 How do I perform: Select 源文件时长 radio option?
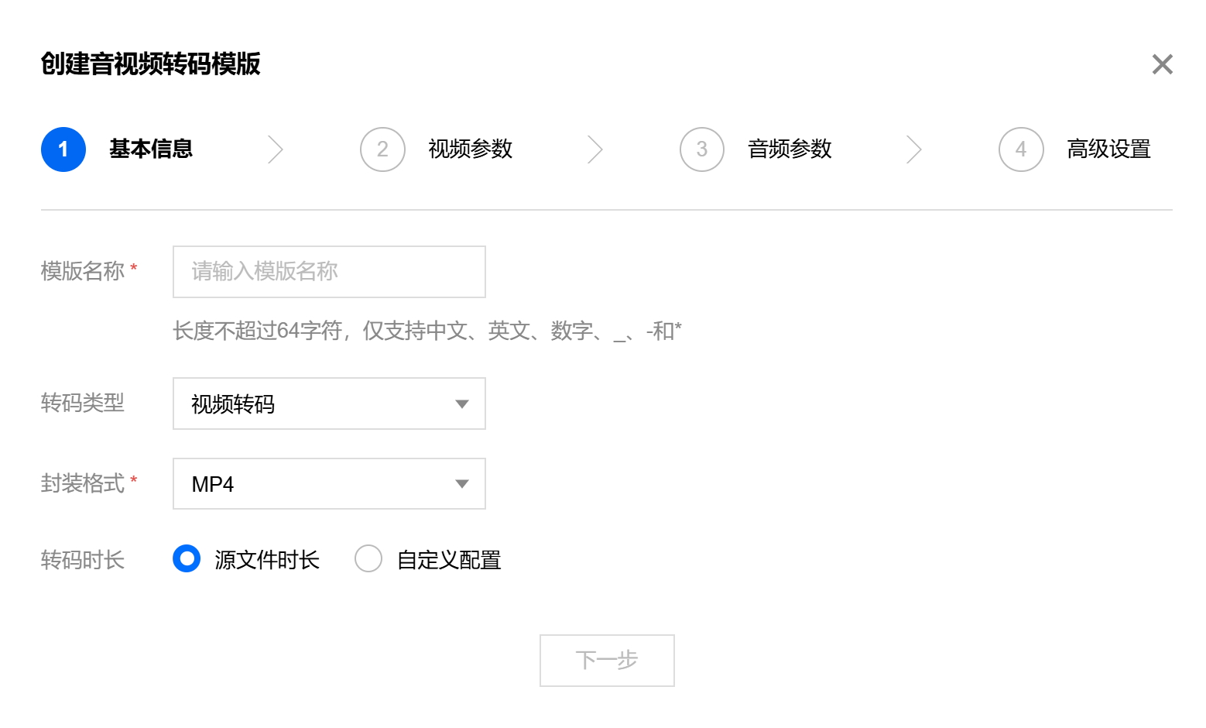coord(187,558)
